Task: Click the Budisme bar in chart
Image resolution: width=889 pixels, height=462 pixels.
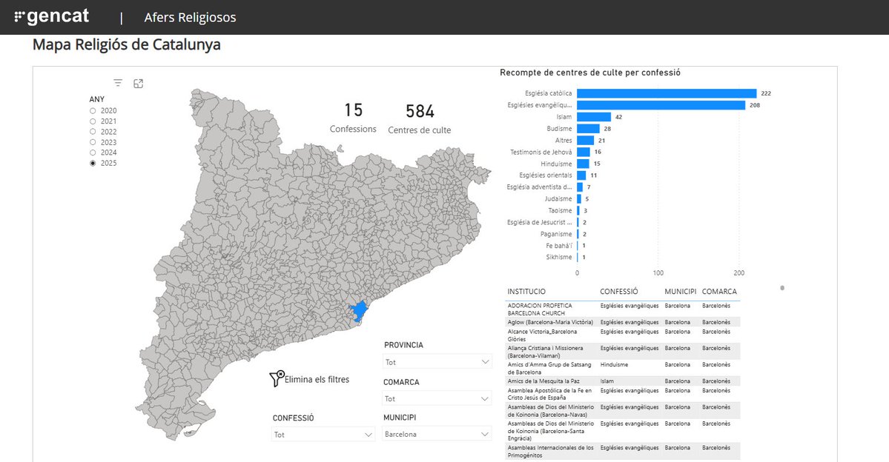Action: (x=589, y=129)
